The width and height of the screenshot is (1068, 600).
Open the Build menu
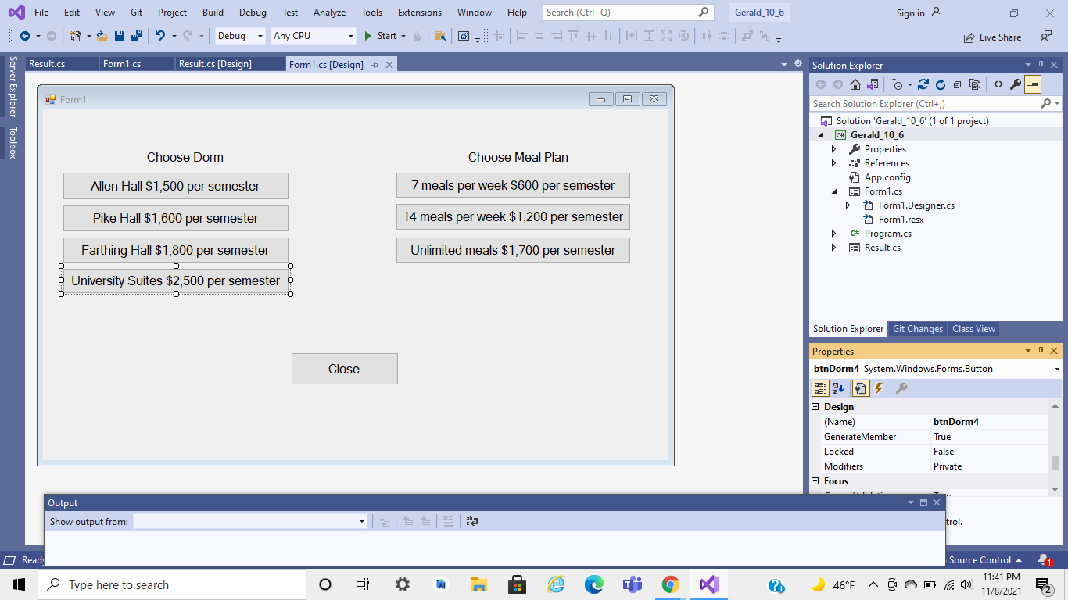click(x=212, y=12)
